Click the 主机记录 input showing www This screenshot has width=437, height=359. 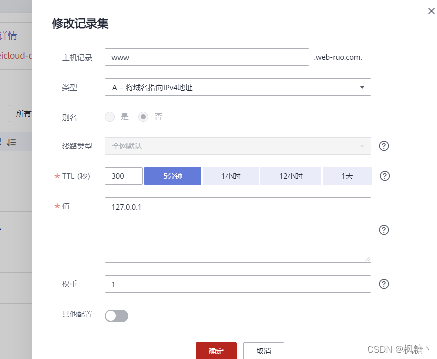(207, 57)
